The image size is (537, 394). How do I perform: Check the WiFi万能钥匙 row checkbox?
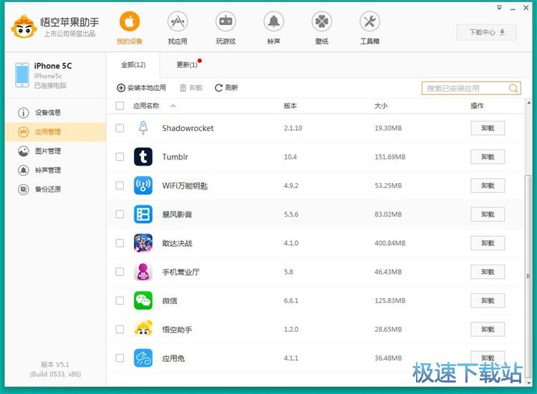coord(120,185)
